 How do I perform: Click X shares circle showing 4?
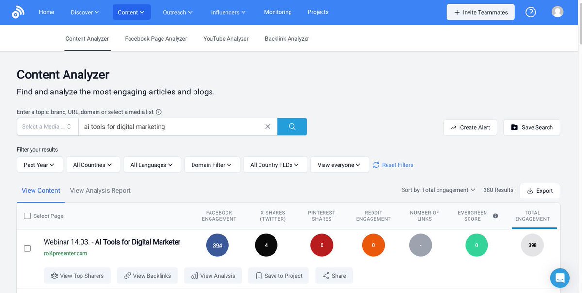coord(266,245)
